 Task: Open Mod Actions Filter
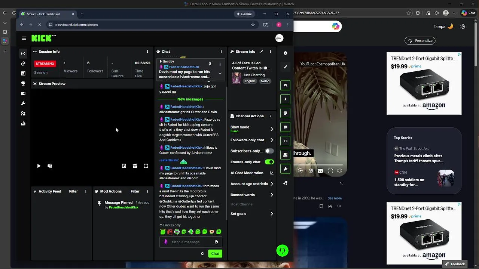point(135,191)
